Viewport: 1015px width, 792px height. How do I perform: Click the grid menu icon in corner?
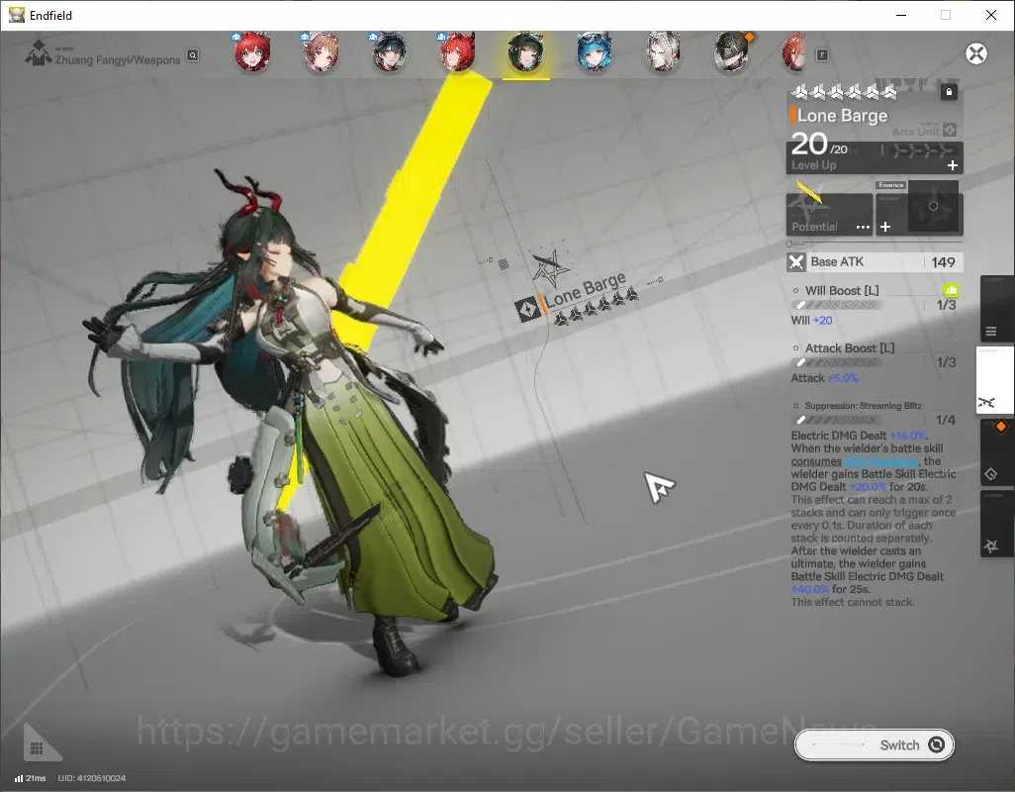click(x=38, y=748)
